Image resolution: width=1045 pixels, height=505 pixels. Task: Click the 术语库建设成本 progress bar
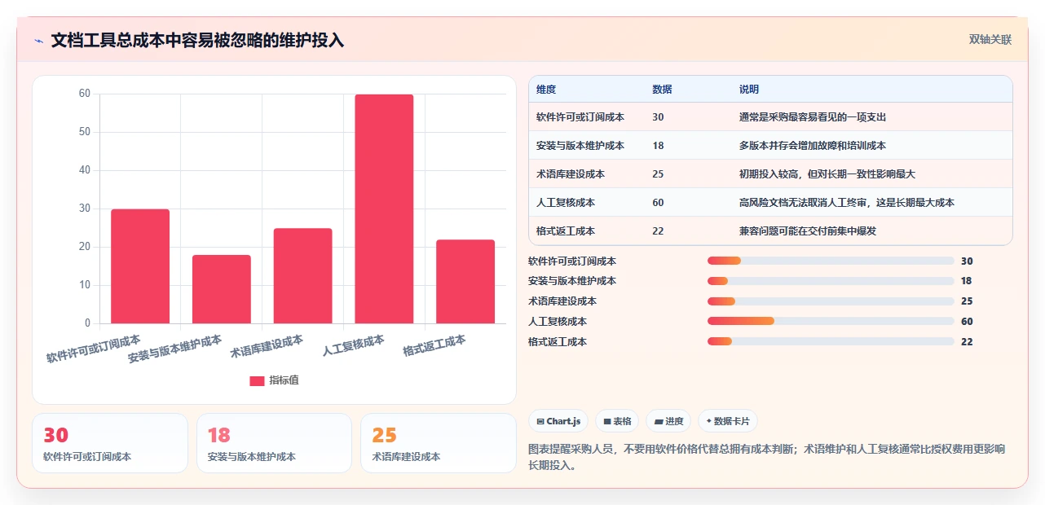click(x=831, y=301)
